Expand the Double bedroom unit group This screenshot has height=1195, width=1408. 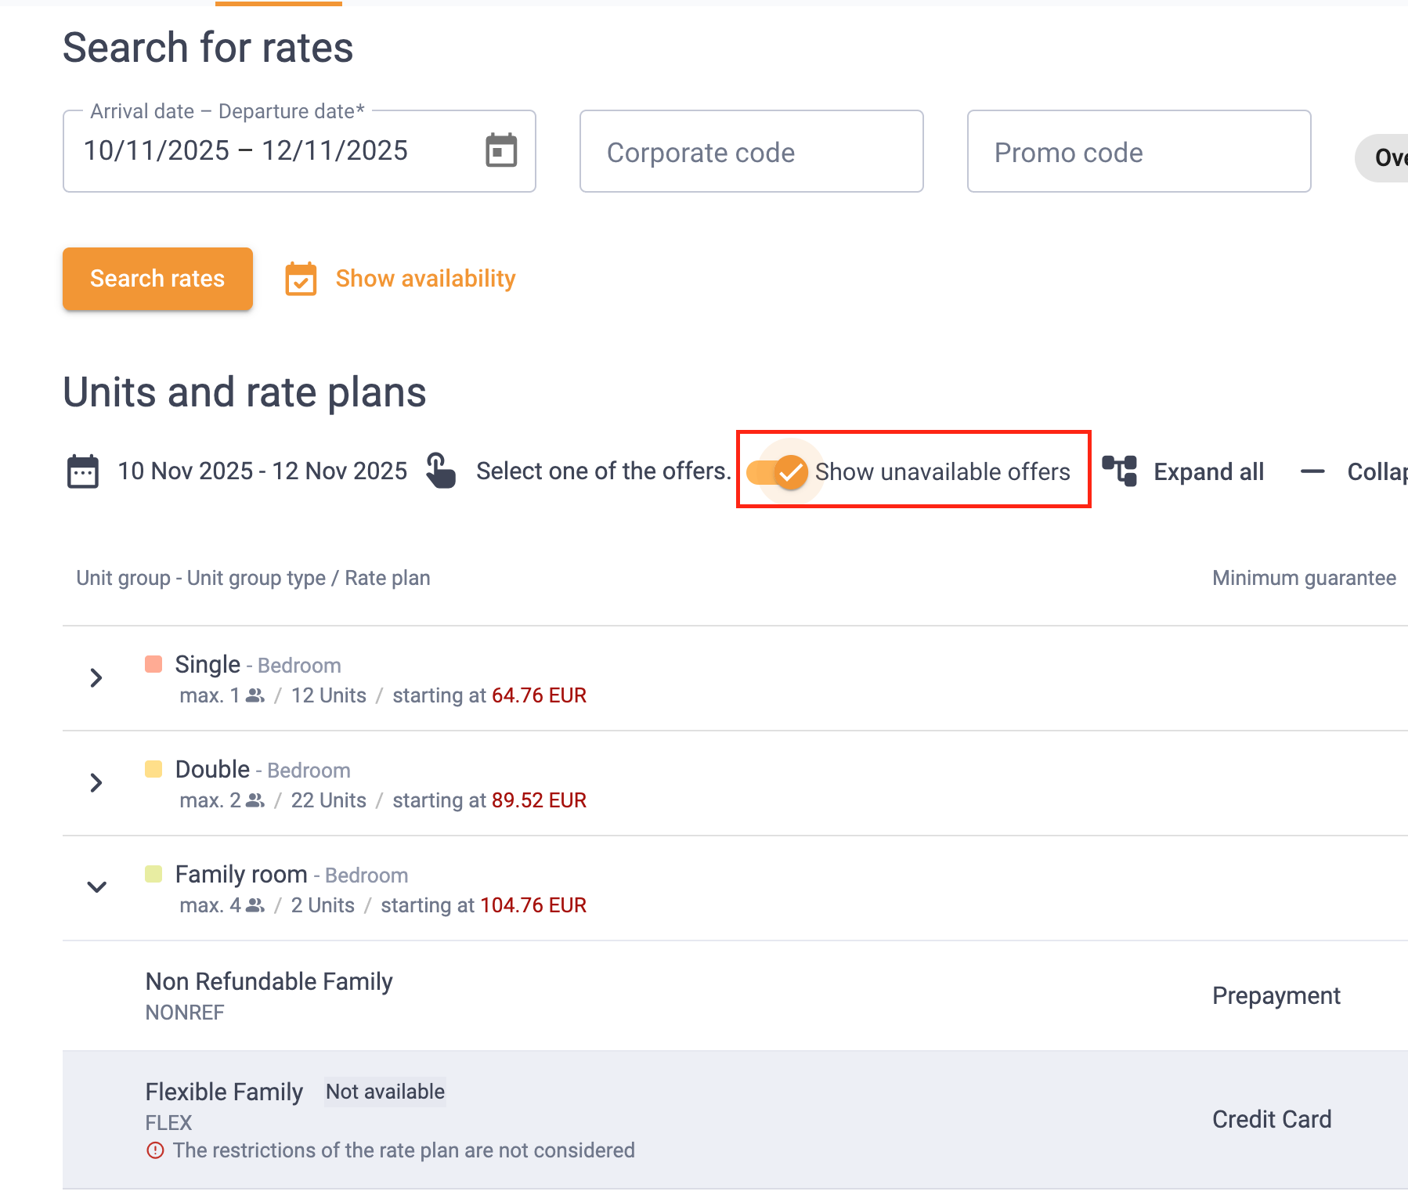96,783
